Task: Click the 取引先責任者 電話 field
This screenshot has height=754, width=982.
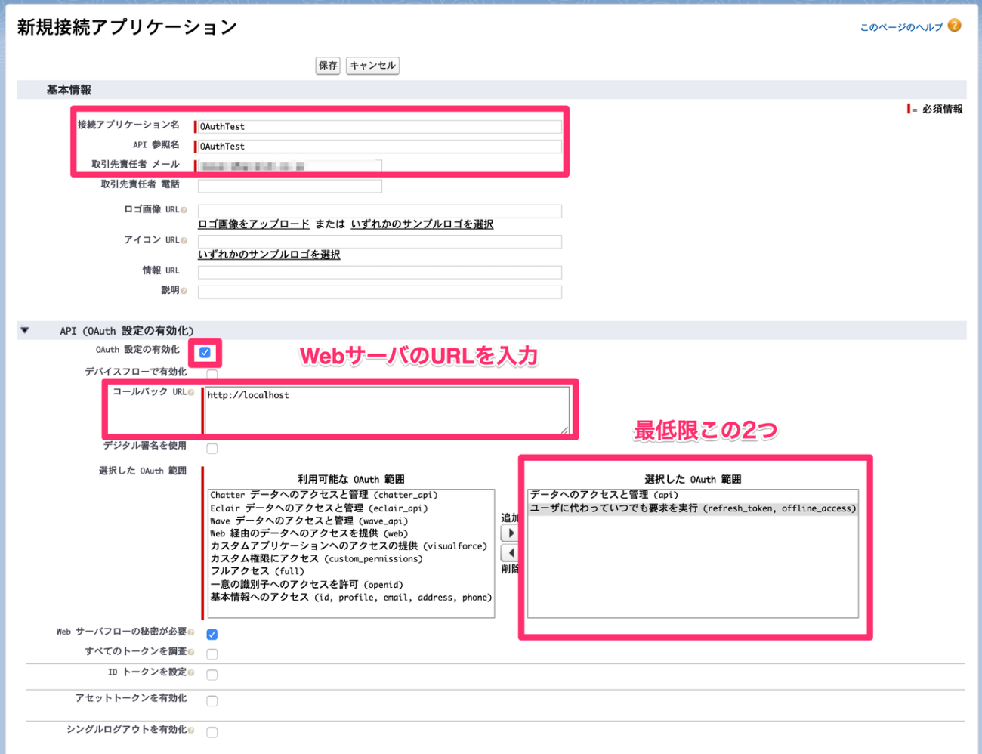Action: point(290,186)
